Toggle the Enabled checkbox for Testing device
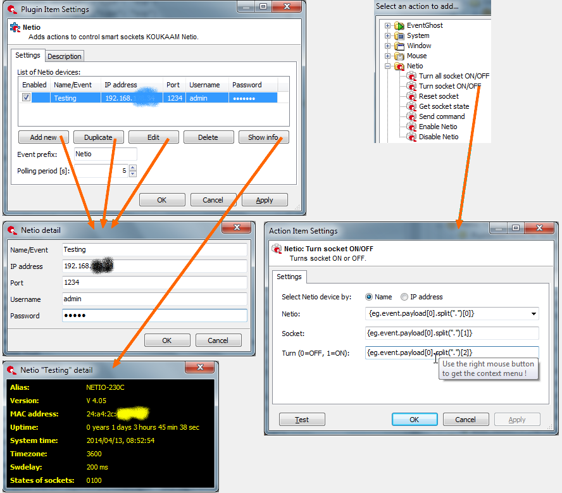 (x=26, y=97)
